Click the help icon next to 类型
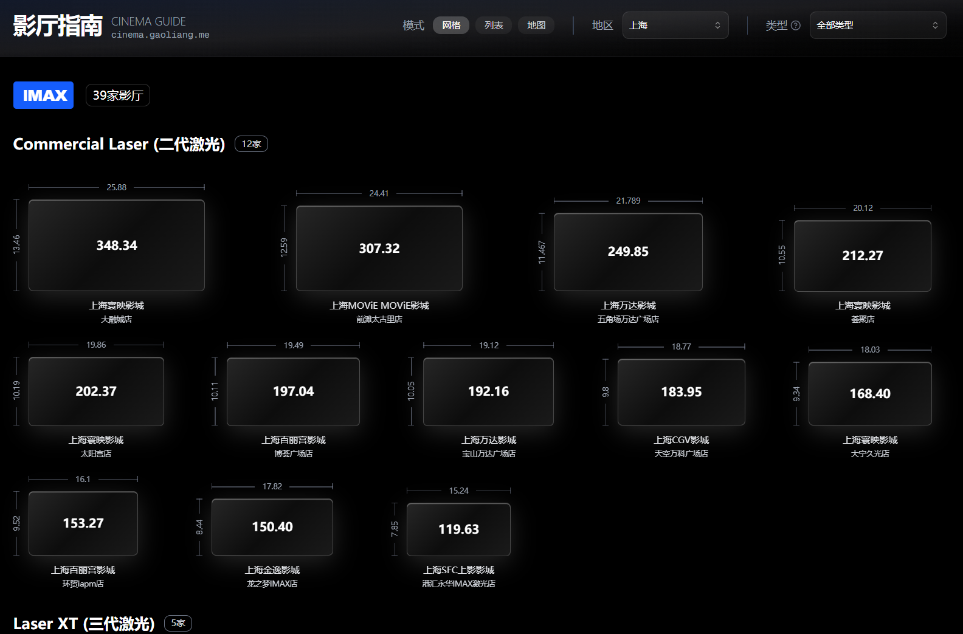 click(795, 26)
